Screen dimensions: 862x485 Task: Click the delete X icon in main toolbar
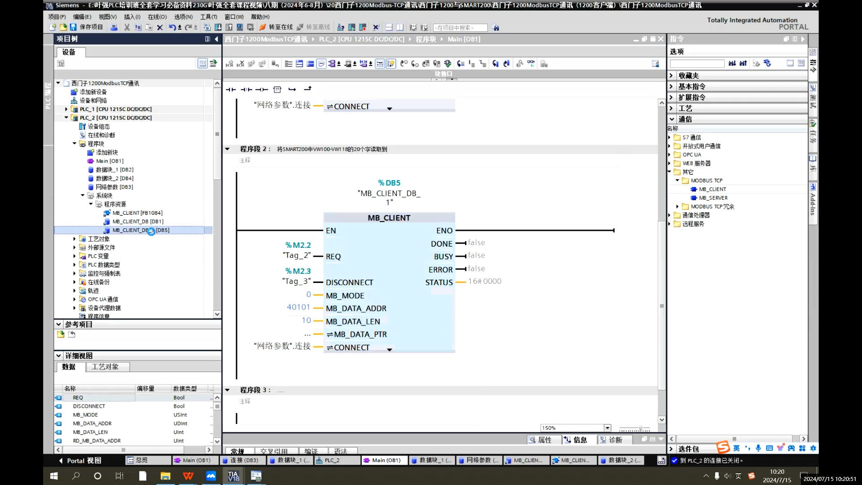[160, 27]
